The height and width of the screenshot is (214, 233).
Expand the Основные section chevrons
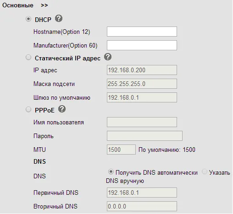[x=44, y=5]
